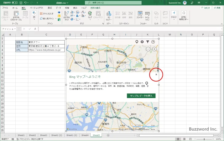Insert a column or bar chart
Screen dimensions: 224x141
[72, 12]
